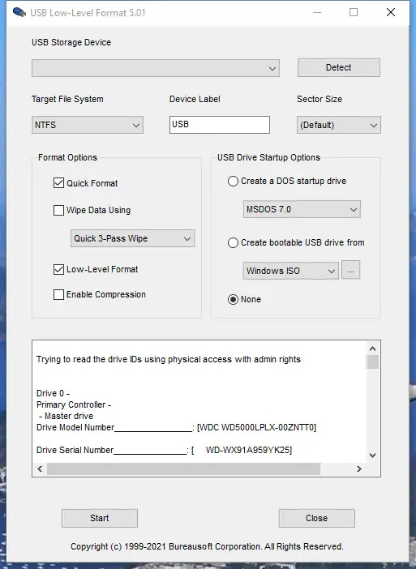The height and width of the screenshot is (569, 416).
Task: Click the log scroll left arrow
Action: pyautogui.click(x=40, y=468)
